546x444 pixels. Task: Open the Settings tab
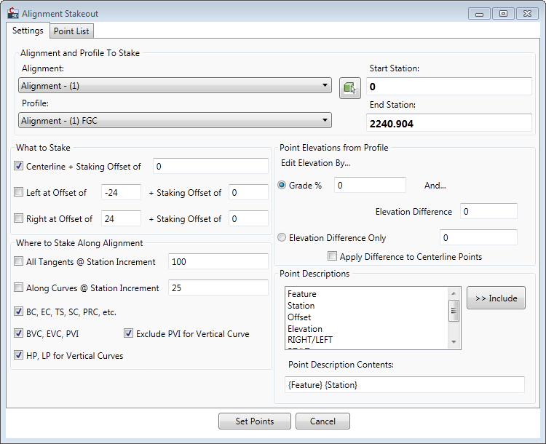point(28,31)
